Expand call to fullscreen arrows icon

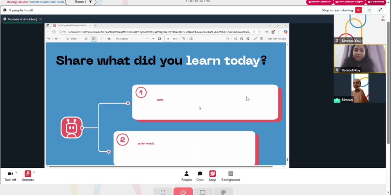pyautogui.click(x=380, y=10)
